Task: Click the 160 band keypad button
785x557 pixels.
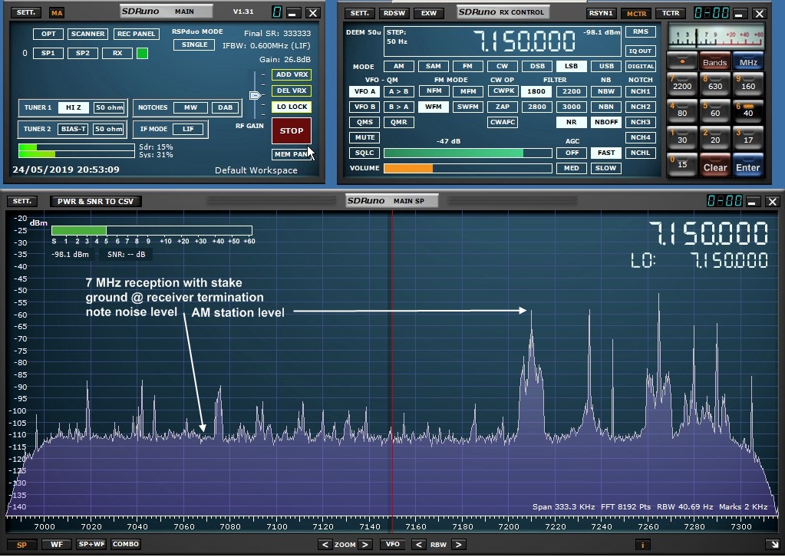Action: tap(748, 84)
